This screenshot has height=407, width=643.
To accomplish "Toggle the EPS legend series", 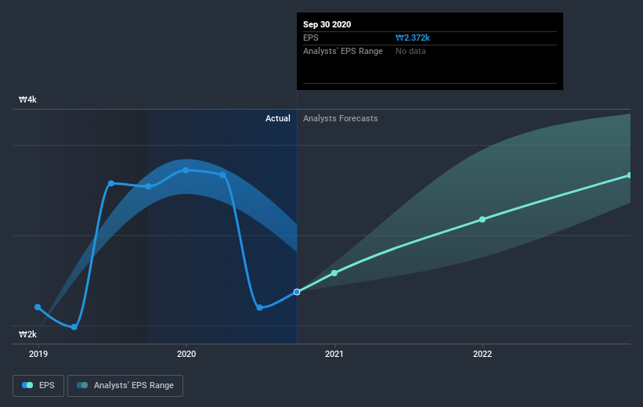I will [38, 386].
